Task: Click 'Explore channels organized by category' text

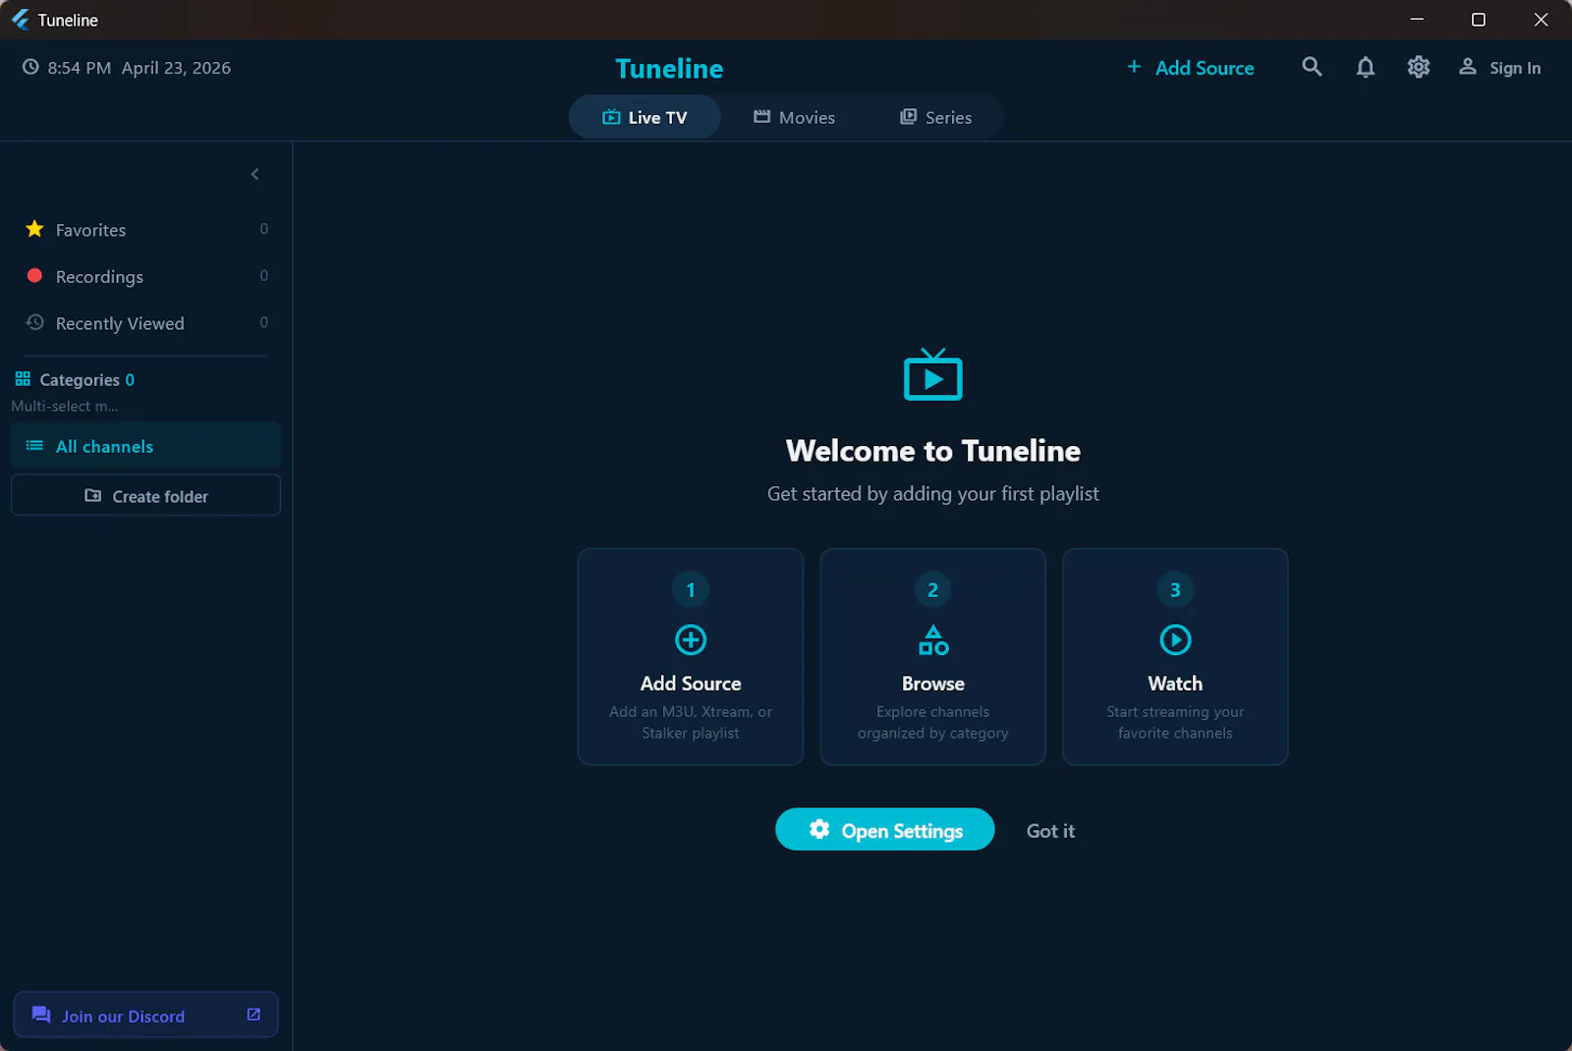Action: pos(932,722)
